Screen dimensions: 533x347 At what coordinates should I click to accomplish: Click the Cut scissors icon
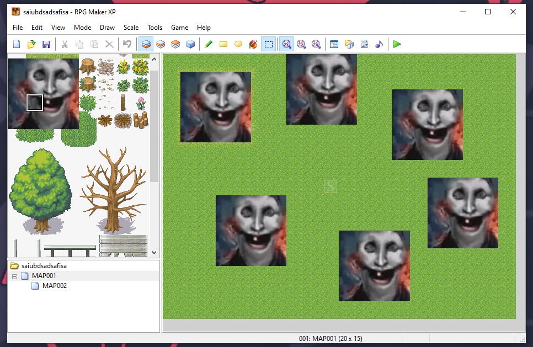click(65, 44)
